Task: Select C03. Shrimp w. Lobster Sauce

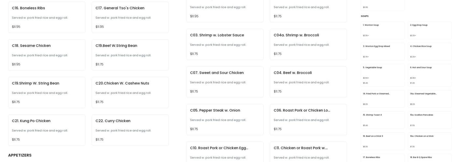Action: pyautogui.click(x=225, y=44)
